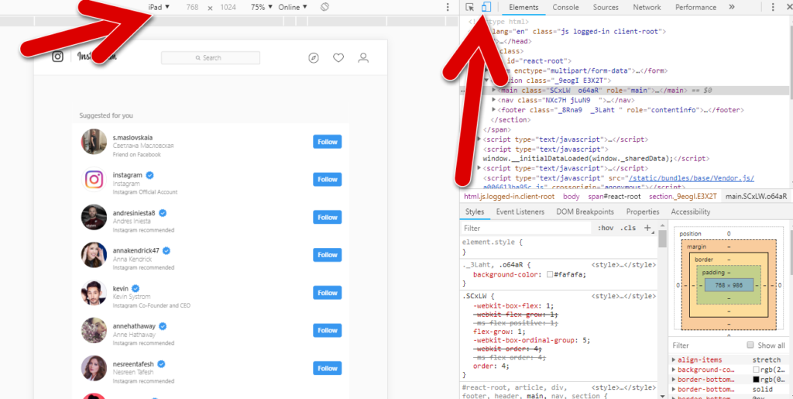This screenshot has height=399, width=793.
Task: Select the inspect element picker icon
Action: point(470,7)
